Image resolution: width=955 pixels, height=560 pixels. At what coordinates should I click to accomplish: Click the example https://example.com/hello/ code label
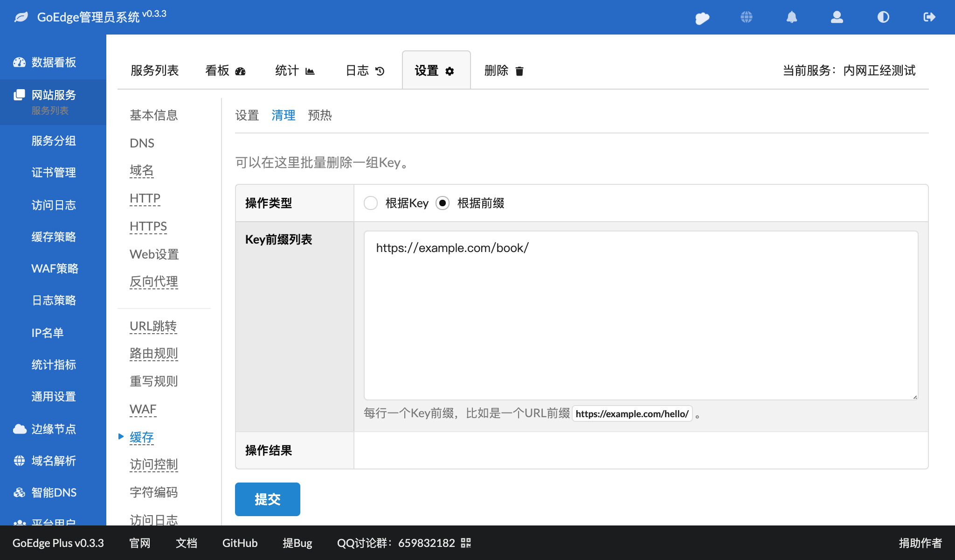(632, 413)
